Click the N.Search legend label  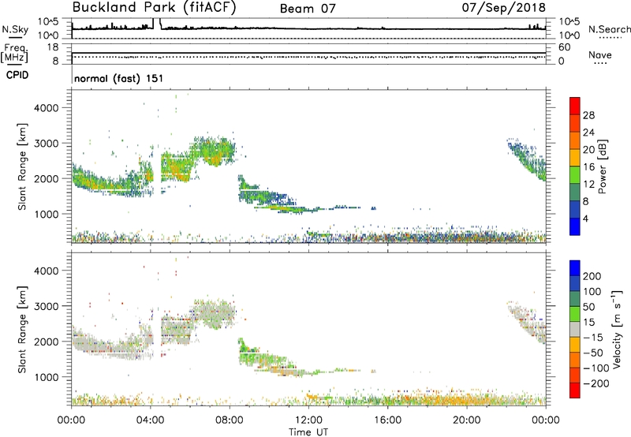click(x=609, y=29)
